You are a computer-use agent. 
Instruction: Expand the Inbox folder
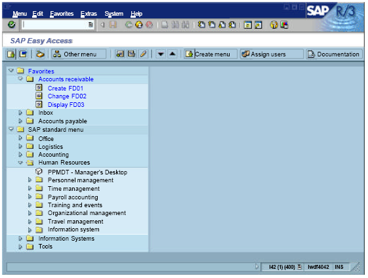tap(20, 113)
